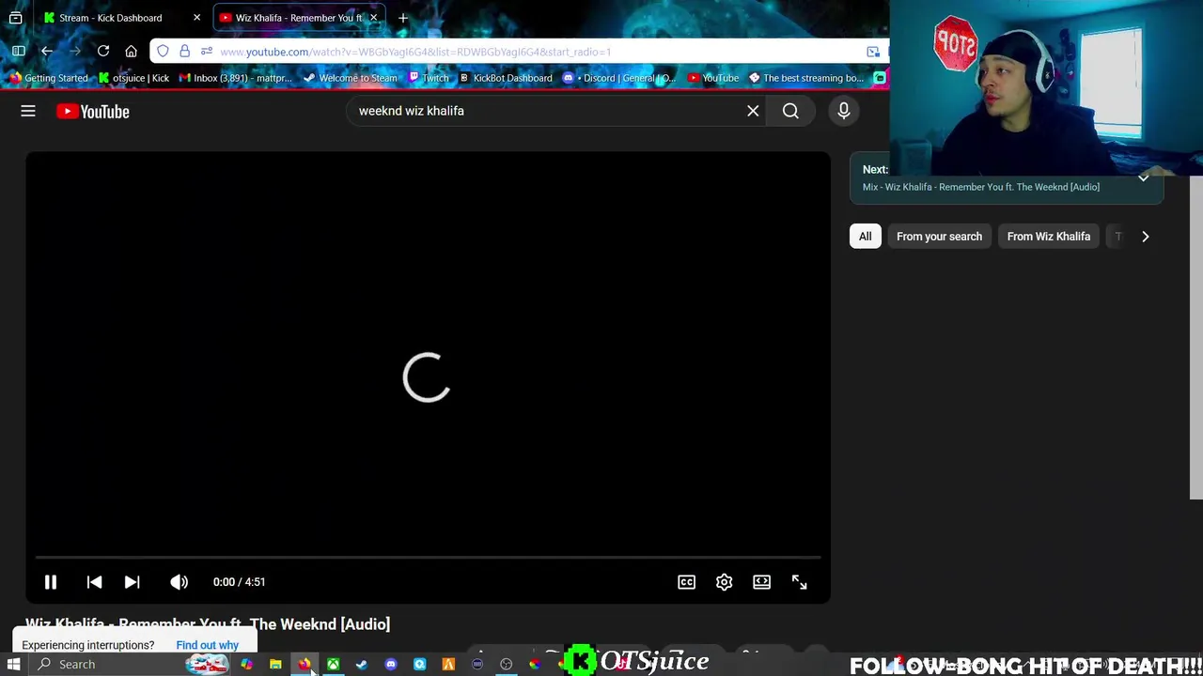Run the search with the magnifier button
The width and height of the screenshot is (1203, 676).
[x=790, y=111]
